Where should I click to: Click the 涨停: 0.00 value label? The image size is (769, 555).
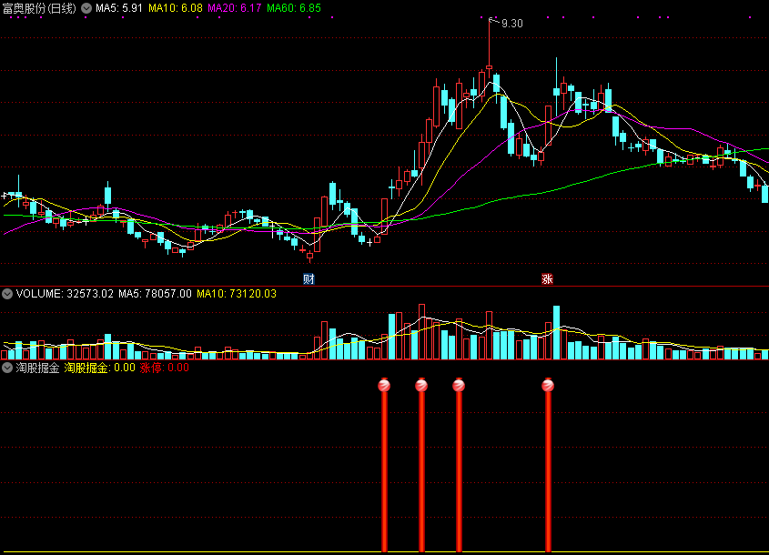165,368
